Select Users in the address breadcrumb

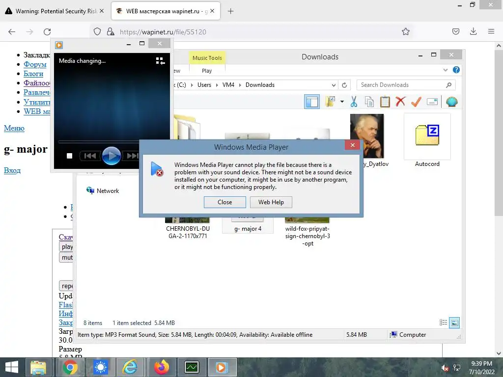[x=204, y=85]
